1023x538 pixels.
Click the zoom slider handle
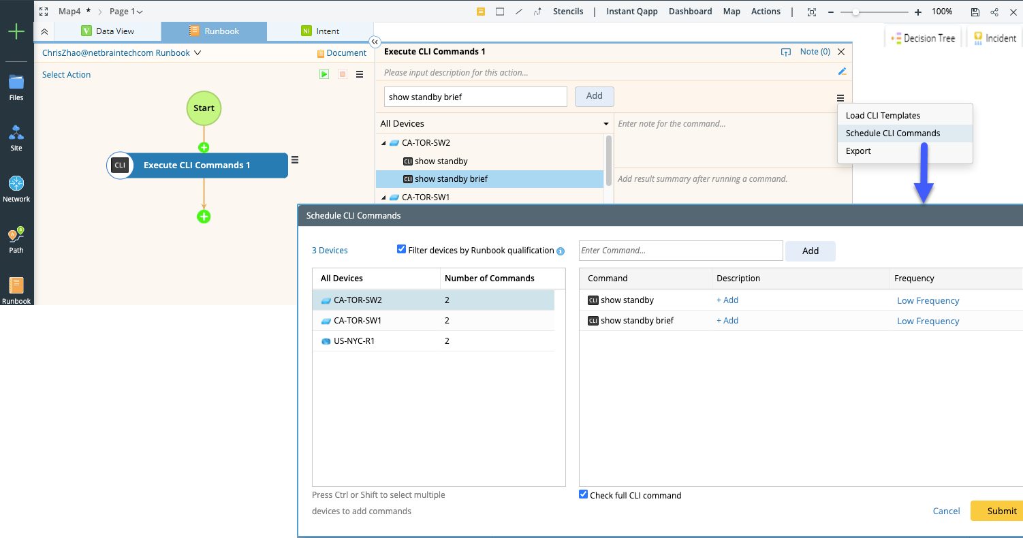tap(855, 12)
